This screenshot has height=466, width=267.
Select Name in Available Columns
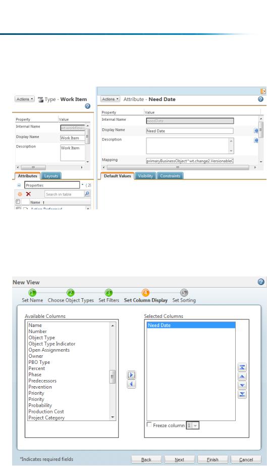35,325
